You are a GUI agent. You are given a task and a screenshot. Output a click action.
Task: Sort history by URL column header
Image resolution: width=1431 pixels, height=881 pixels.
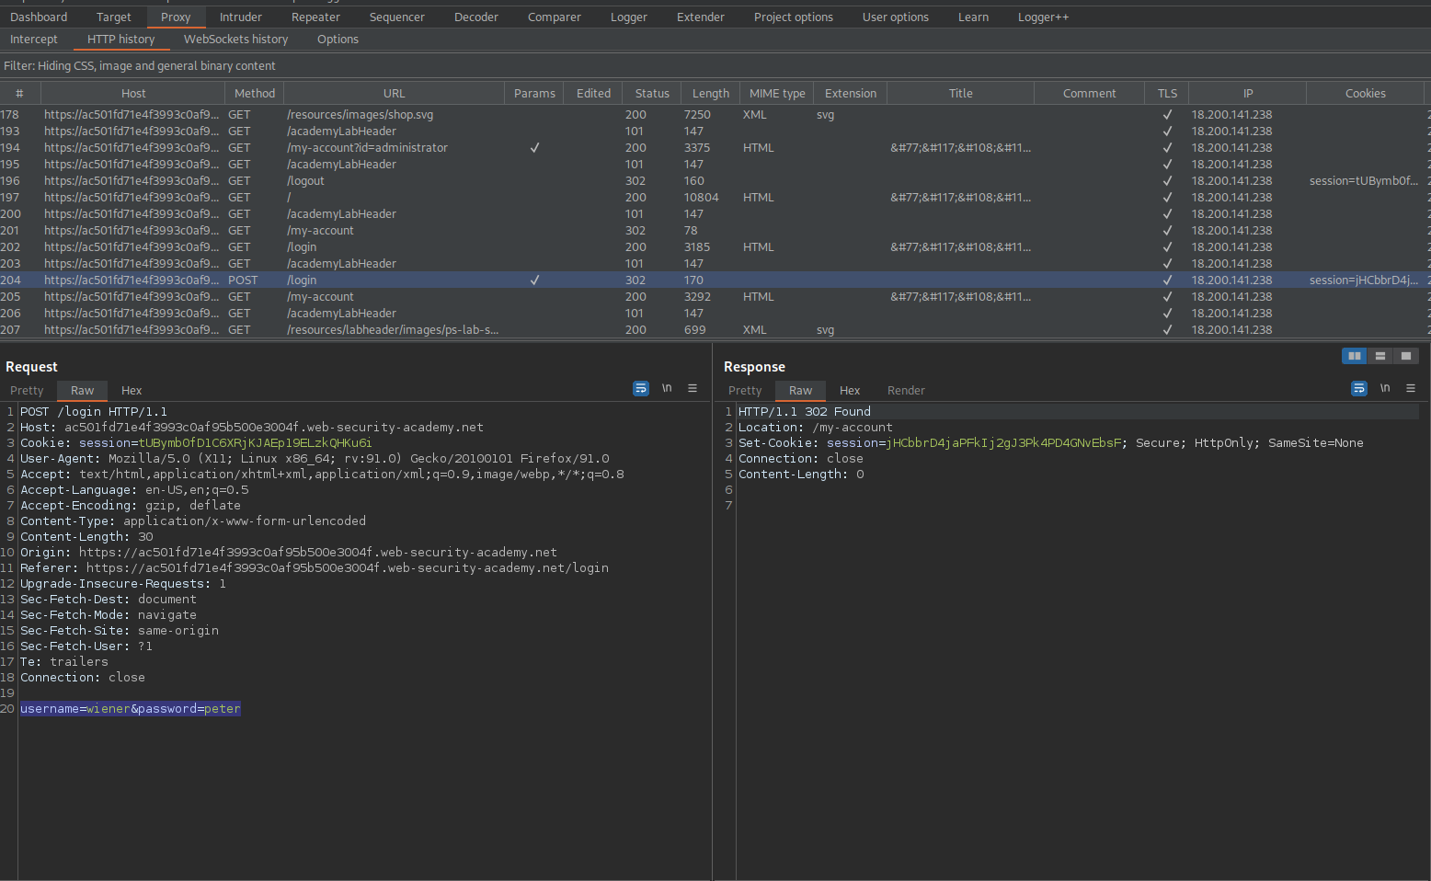pyautogui.click(x=395, y=94)
